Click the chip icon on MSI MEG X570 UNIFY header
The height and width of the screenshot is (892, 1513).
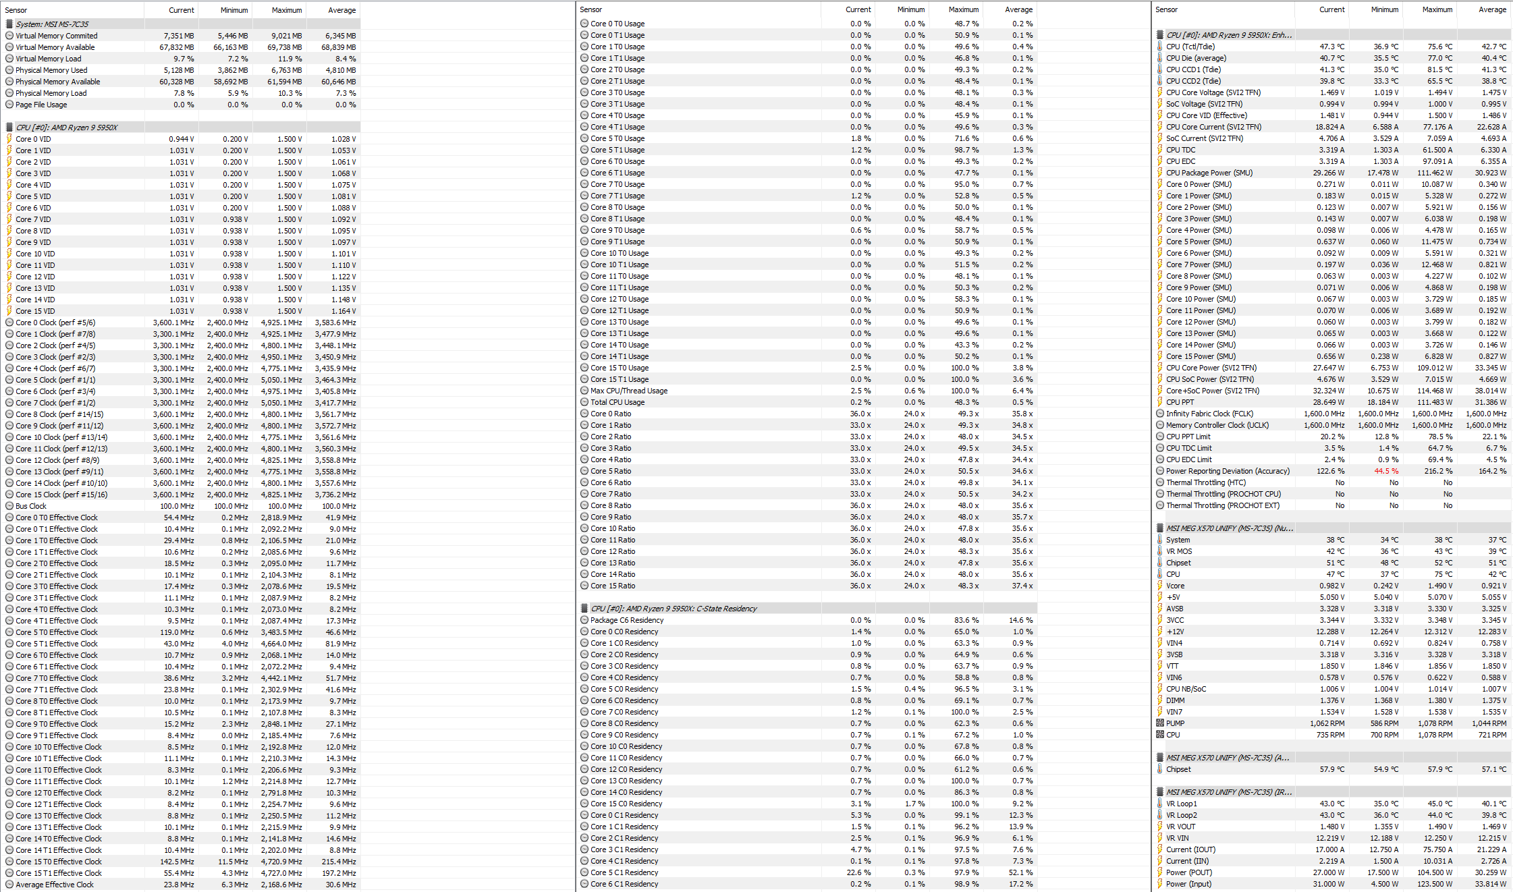[x=1159, y=528]
